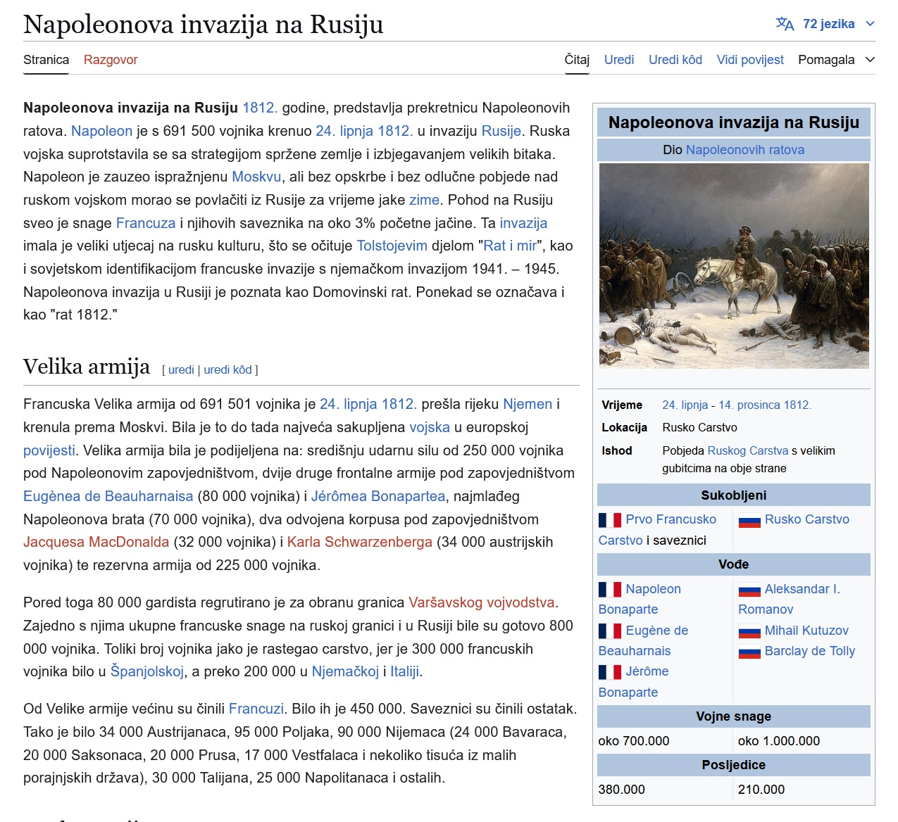Edit Velika armija source via uredi kôd

tap(227, 369)
